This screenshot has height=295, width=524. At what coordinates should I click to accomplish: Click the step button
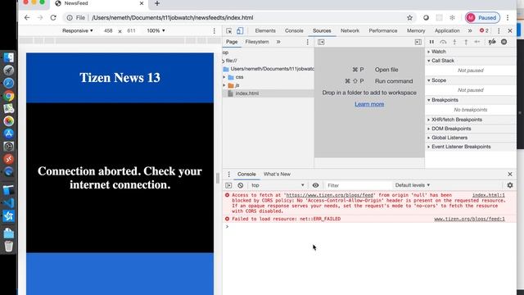click(x=477, y=42)
